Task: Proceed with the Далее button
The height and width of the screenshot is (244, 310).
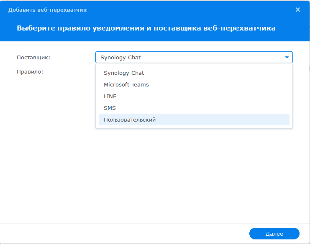Action: click(x=274, y=234)
